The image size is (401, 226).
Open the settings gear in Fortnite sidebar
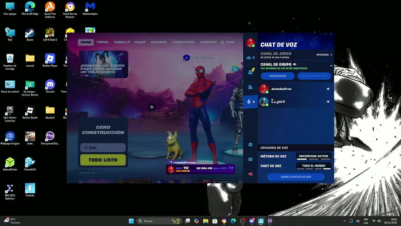click(250, 145)
